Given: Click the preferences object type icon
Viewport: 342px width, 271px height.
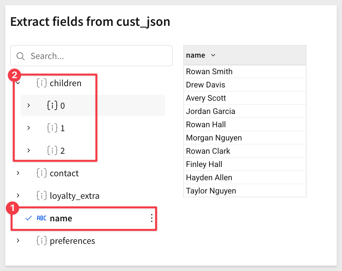Looking at the screenshot, I should click(41, 241).
